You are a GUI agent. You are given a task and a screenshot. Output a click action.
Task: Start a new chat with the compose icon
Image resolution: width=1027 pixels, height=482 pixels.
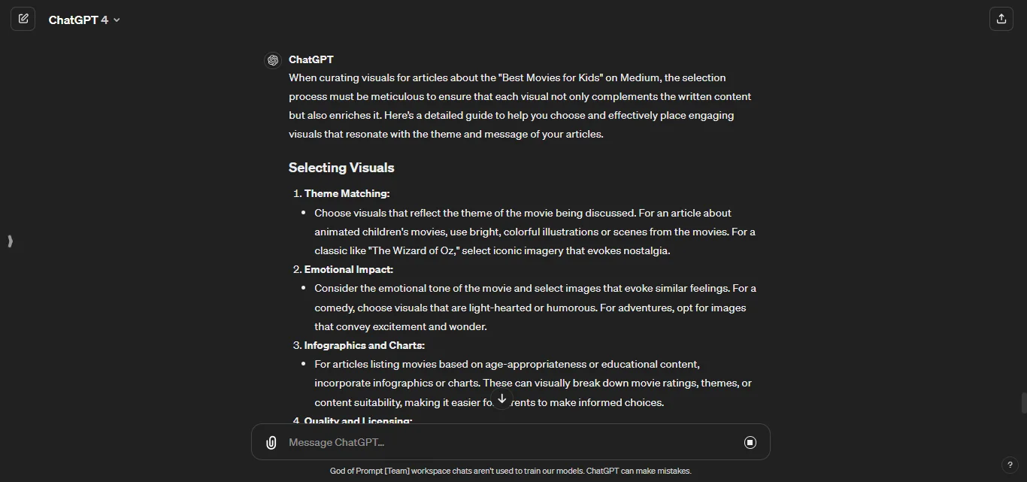point(23,18)
